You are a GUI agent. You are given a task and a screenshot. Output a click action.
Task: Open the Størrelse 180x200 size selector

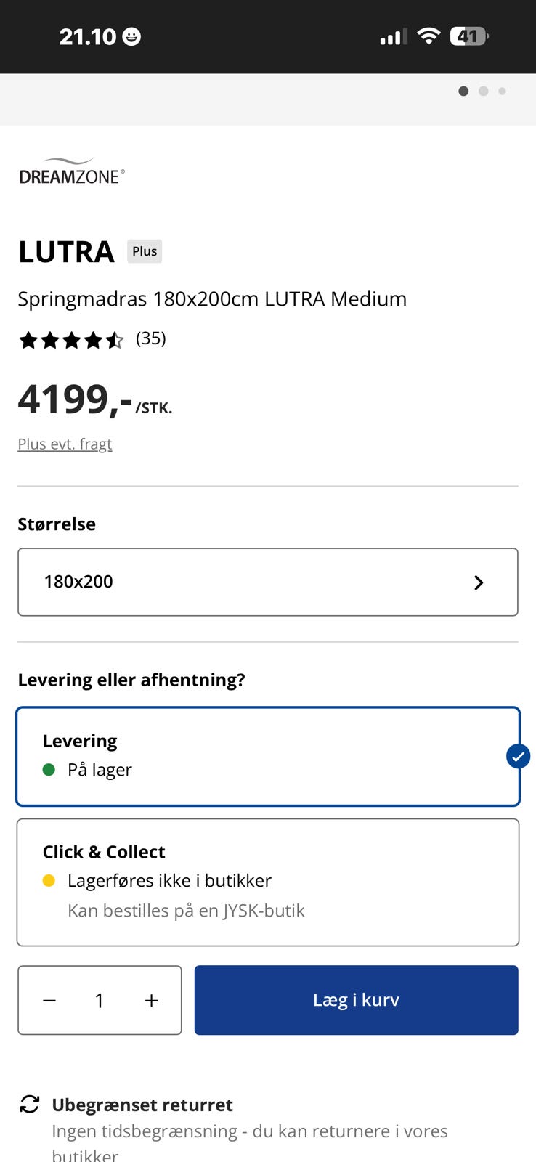click(x=267, y=582)
